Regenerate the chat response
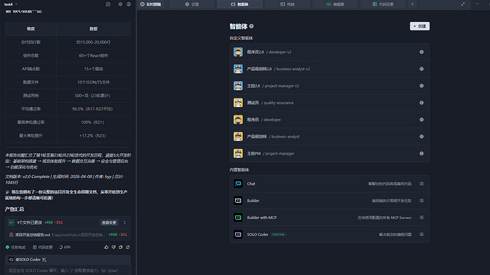490x275 pixels. click(128, 247)
